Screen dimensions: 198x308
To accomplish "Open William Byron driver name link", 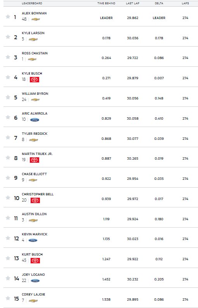I will click(x=35, y=94).
